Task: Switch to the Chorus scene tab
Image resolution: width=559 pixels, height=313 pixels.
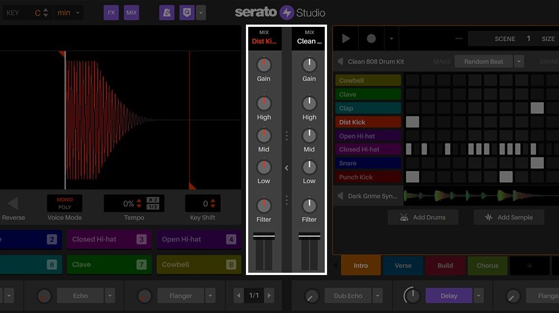Action: [487, 265]
